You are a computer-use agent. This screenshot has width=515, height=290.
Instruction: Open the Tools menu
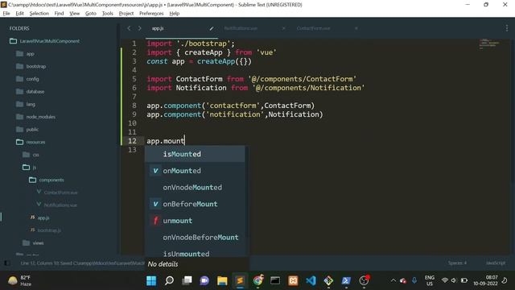click(x=107, y=14)
